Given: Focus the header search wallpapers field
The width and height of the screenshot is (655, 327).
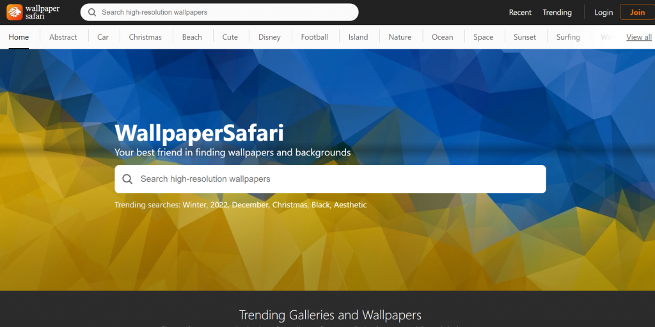Looking at the screenshot, I should click(219, 12).
